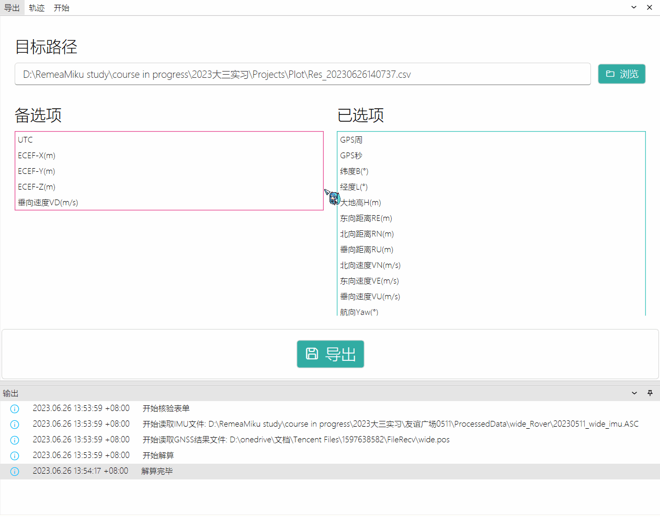Select GPS秒 in the 已选项 list
Screen dimensions: 660x517
[x=492, y=156]
